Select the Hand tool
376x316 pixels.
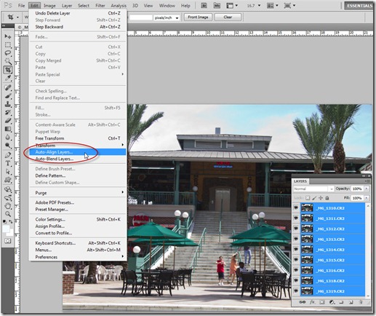tap(8, 206)
